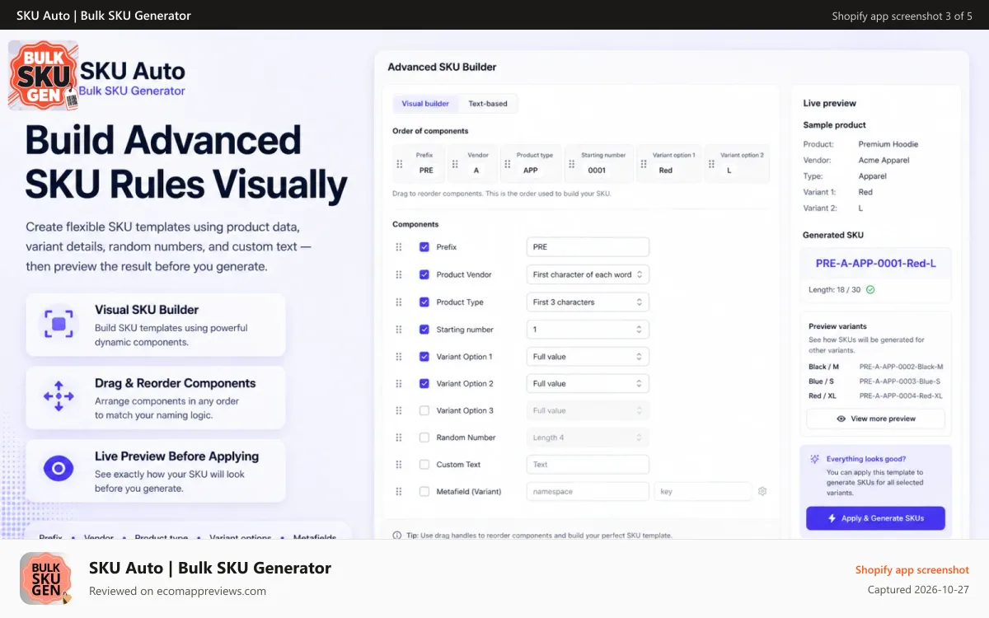
Task: Grab the drag handle of the Custom Text row
Action: click(x=399, y=465)
